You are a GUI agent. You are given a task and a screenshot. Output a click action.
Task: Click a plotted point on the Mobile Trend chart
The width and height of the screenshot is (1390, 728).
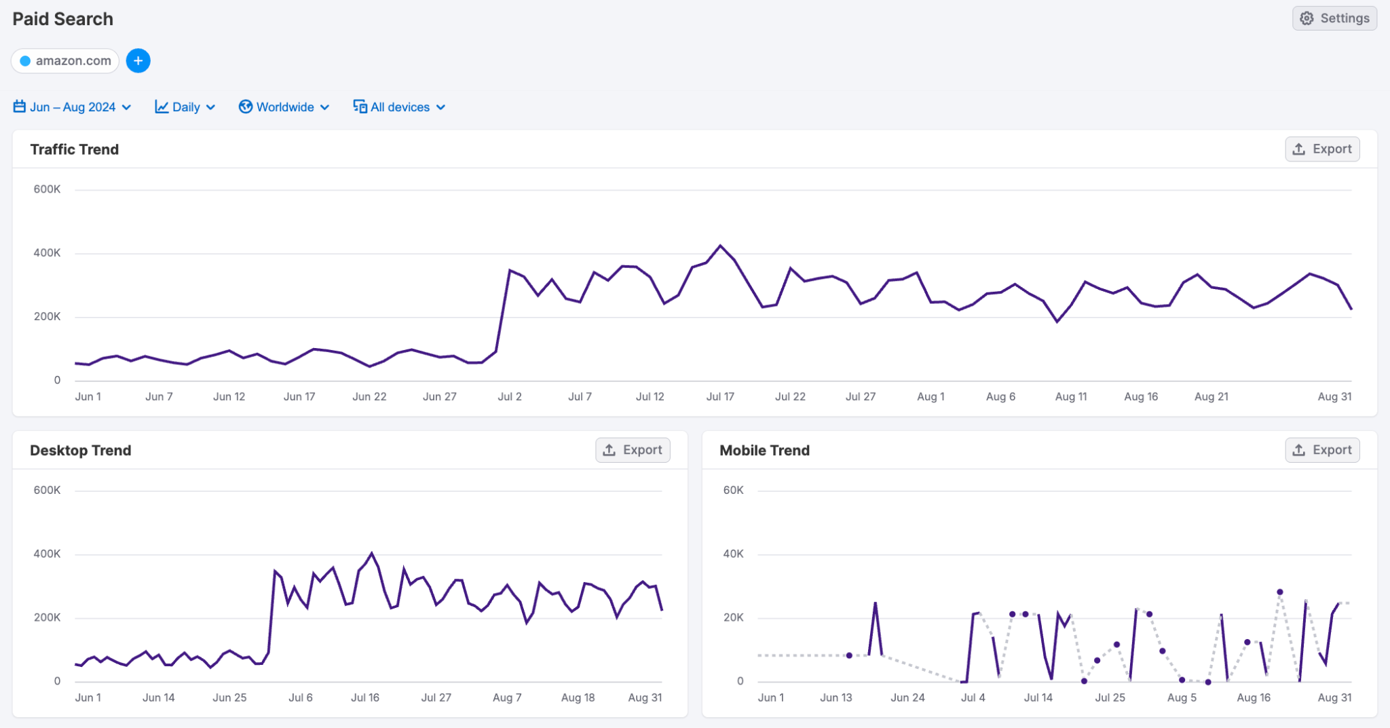click(x=1279, y=592)
